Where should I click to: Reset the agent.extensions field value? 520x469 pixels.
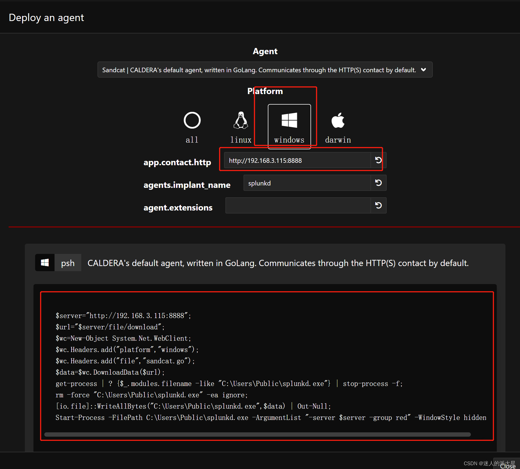tap(378, 205)
